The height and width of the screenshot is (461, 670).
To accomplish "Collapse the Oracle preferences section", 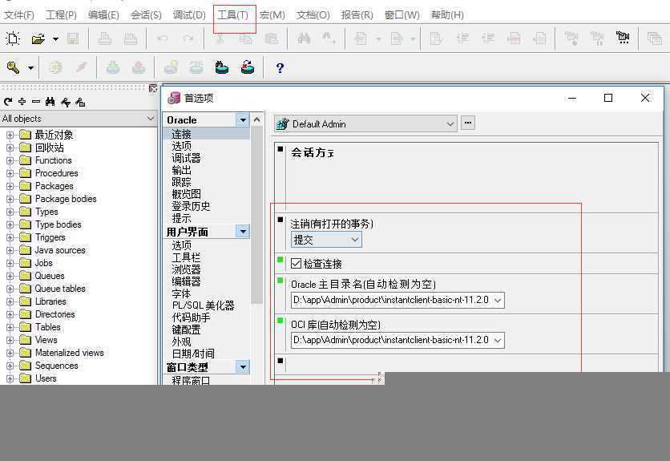I will [x=243, y=120].
